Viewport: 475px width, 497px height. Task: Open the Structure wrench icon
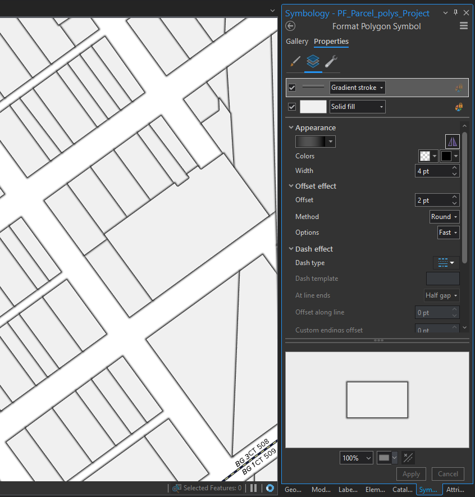(x=331, y=62)
